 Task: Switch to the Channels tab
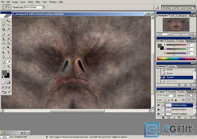(x=172, y=91)
